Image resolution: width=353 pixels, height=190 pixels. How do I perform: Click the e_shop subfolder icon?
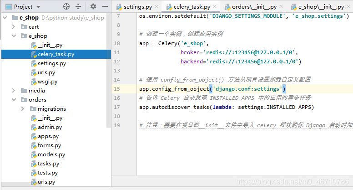pyautogui.click(x=24, y=36)
